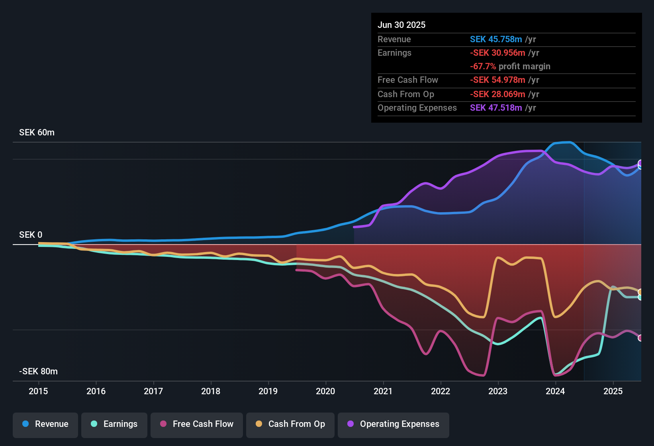Select the 2018 x-axis label
The height and width of the screenshot is (446, 654).
pos(211,391)
